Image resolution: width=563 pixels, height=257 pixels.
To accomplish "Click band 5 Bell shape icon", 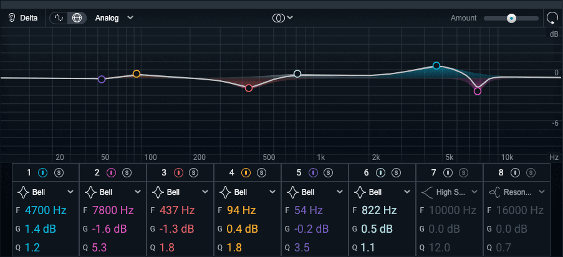I will click(x=292, y=192).
